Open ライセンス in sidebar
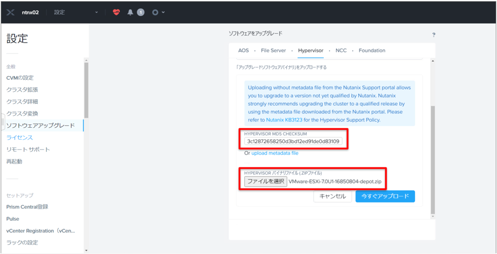This screenshot has width=497, height=254. coord(19,138)
